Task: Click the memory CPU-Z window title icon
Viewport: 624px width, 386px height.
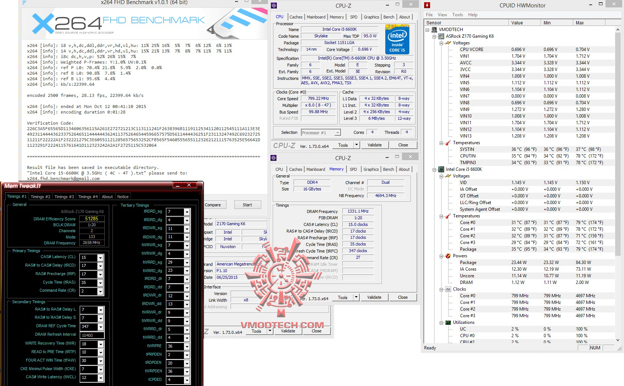Action: point(274,158)
